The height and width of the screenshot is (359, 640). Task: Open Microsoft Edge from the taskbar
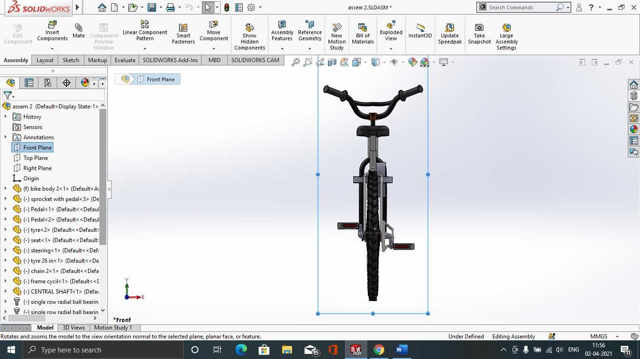241,350
